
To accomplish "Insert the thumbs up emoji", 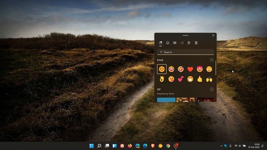I will [200, 79].
